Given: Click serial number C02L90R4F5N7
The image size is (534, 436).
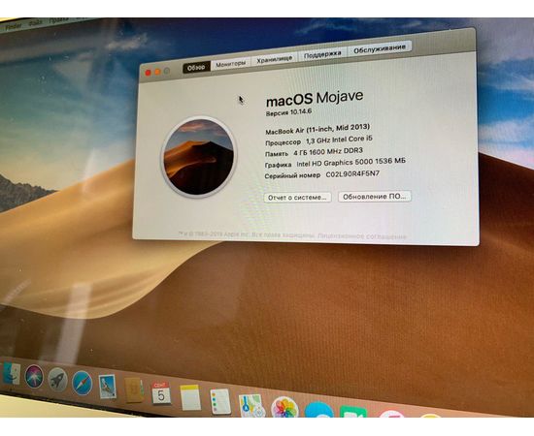Looking at the screenshot, I should (x=352, y=174).
